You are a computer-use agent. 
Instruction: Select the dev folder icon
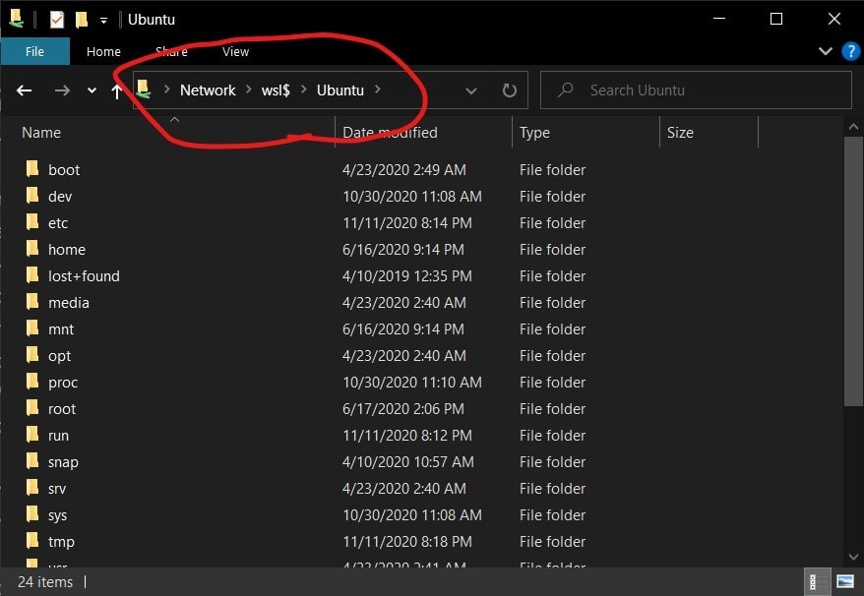pyautogui.click(x=32, y=195)
